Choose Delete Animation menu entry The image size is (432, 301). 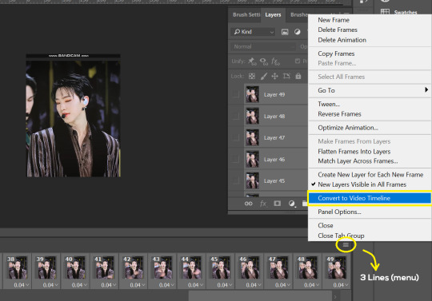[x=342, y=40]
